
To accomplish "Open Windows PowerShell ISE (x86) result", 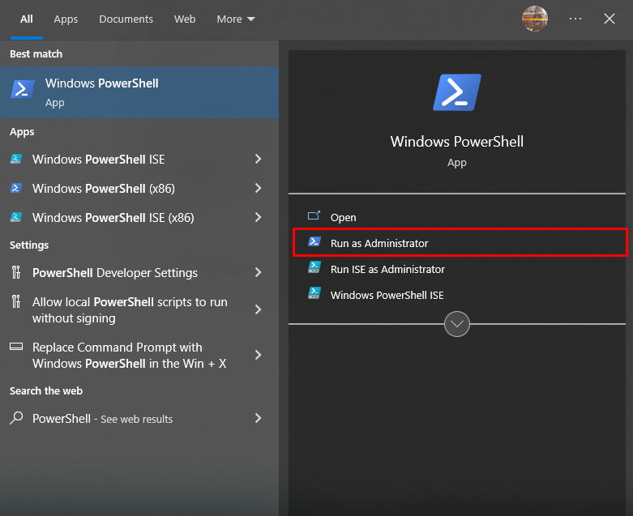I will pyautogui.click(x=139, y=217).
